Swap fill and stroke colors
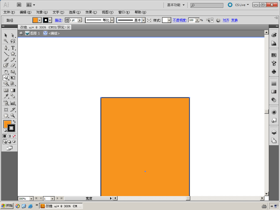Viewport: 280px width, 210px height. pyautogui.click(x=14, y=121)
